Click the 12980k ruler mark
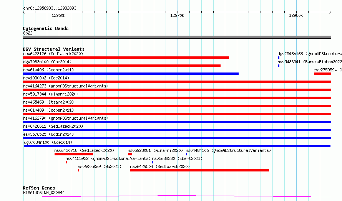 (x=296, y=15)
